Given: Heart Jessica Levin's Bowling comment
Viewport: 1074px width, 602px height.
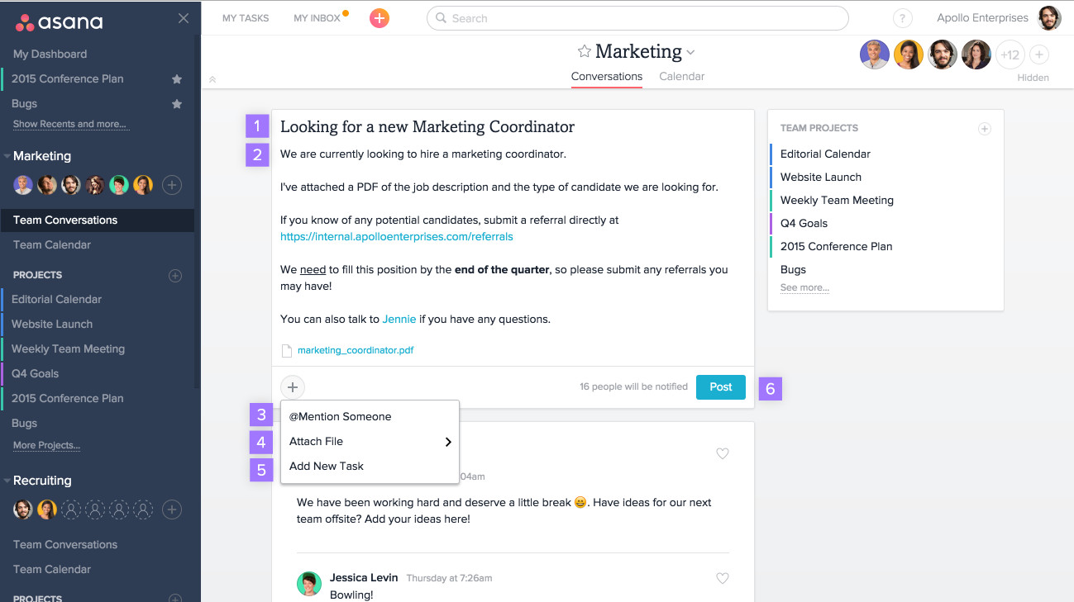Looking at the screenshot, I should coord(722,578).
